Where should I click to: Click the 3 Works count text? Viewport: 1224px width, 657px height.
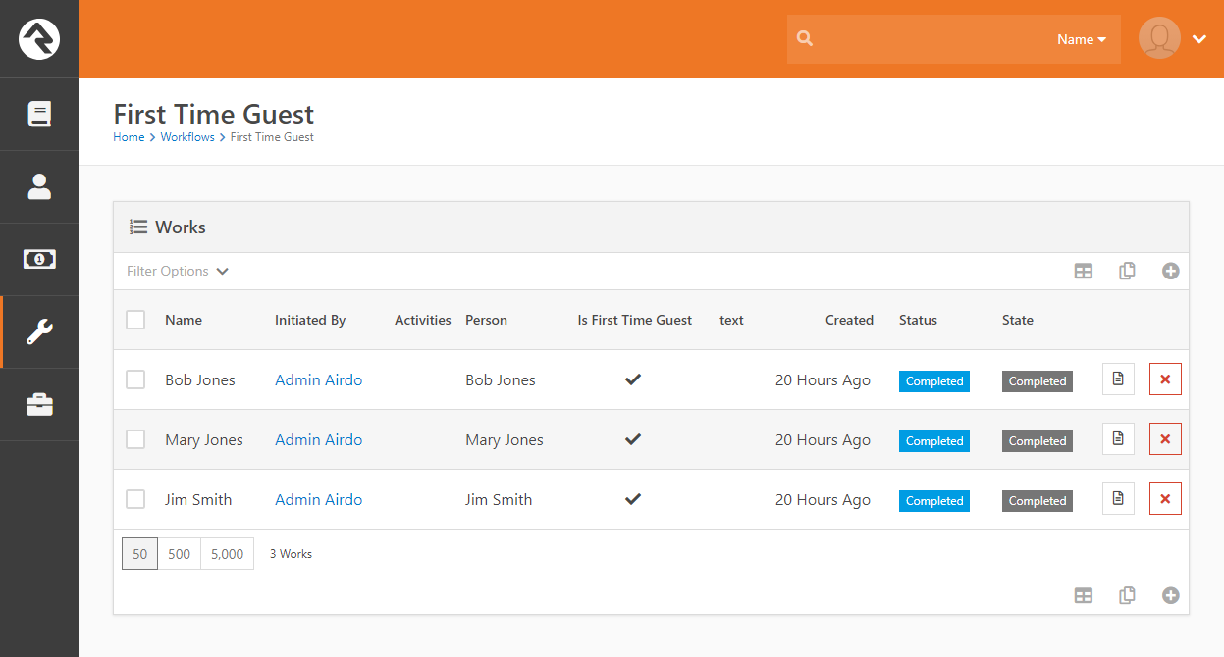[291, 554]
